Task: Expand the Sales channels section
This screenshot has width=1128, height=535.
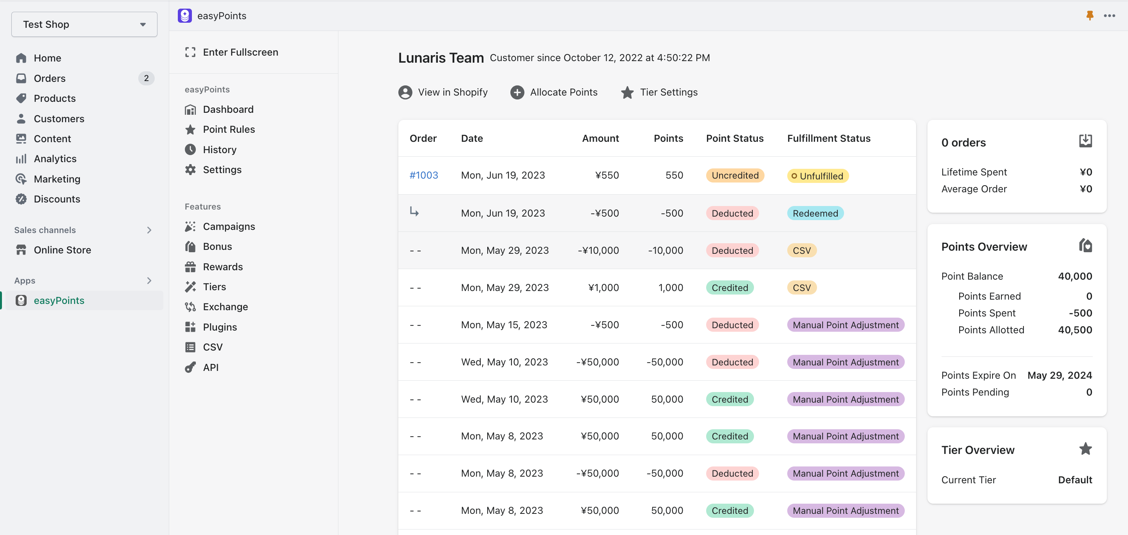Action: pyautogui.click(x=149, y=230)
